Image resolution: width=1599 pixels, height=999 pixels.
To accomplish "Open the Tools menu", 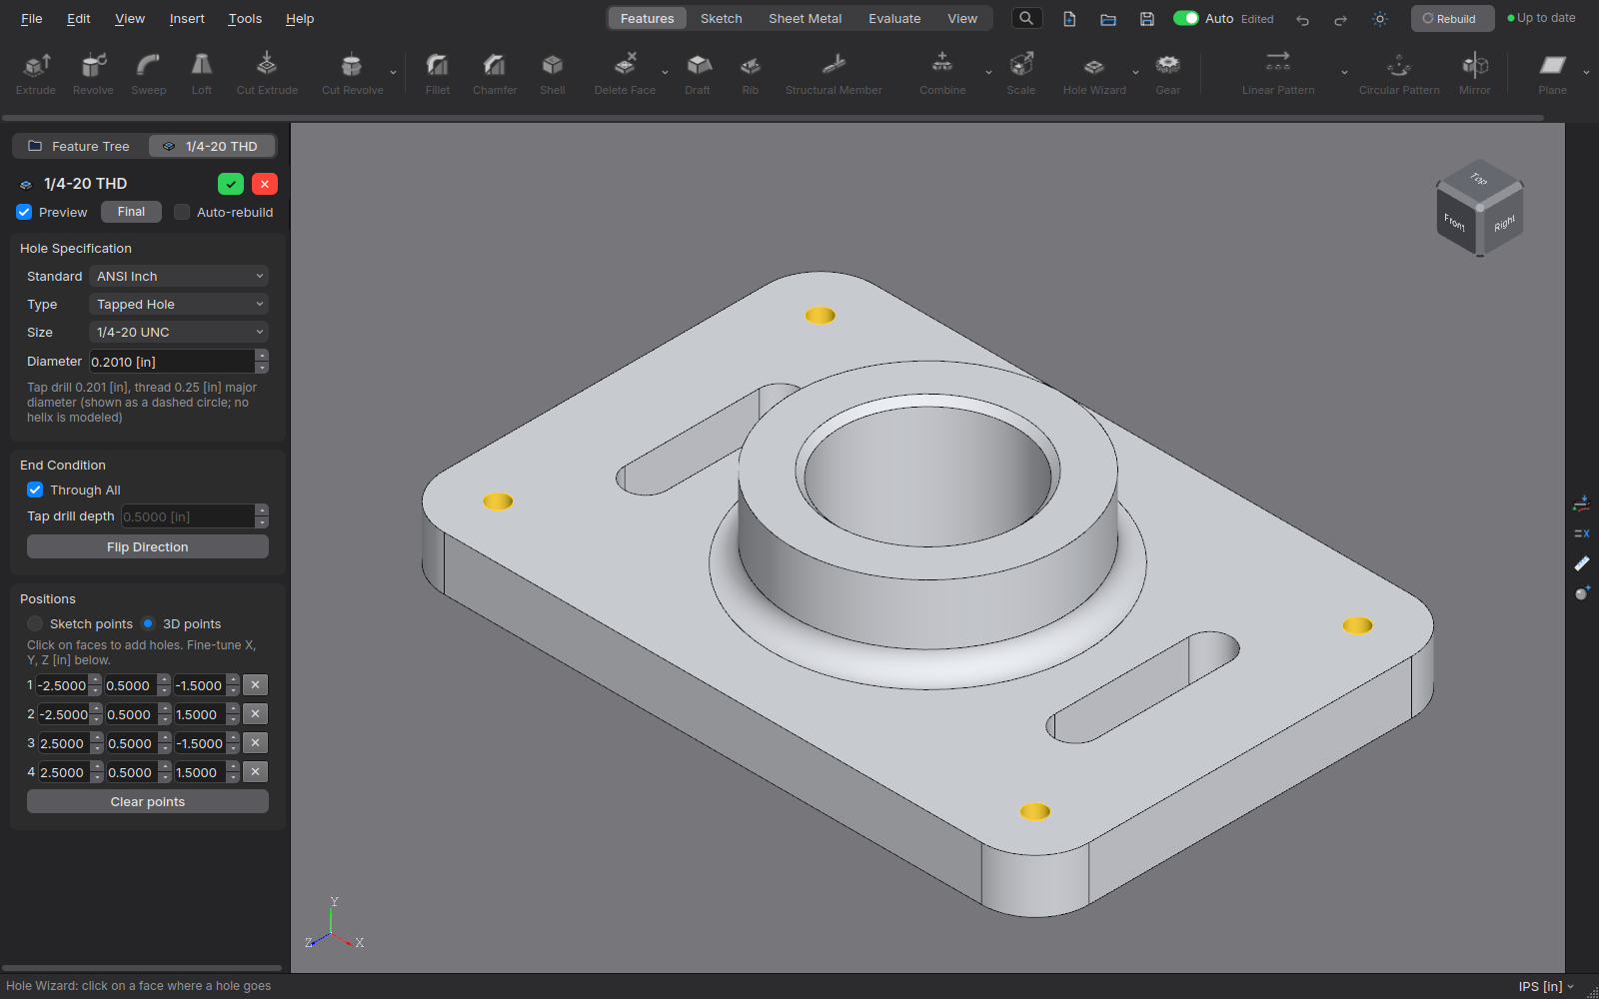I will point(245,18).
